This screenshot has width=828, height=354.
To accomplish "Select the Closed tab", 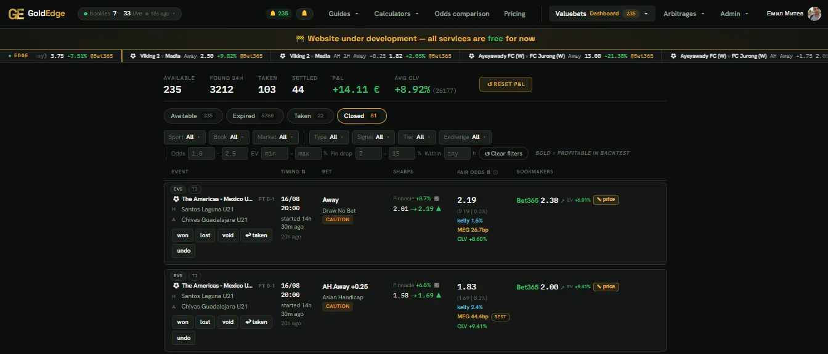I will 362,116.
